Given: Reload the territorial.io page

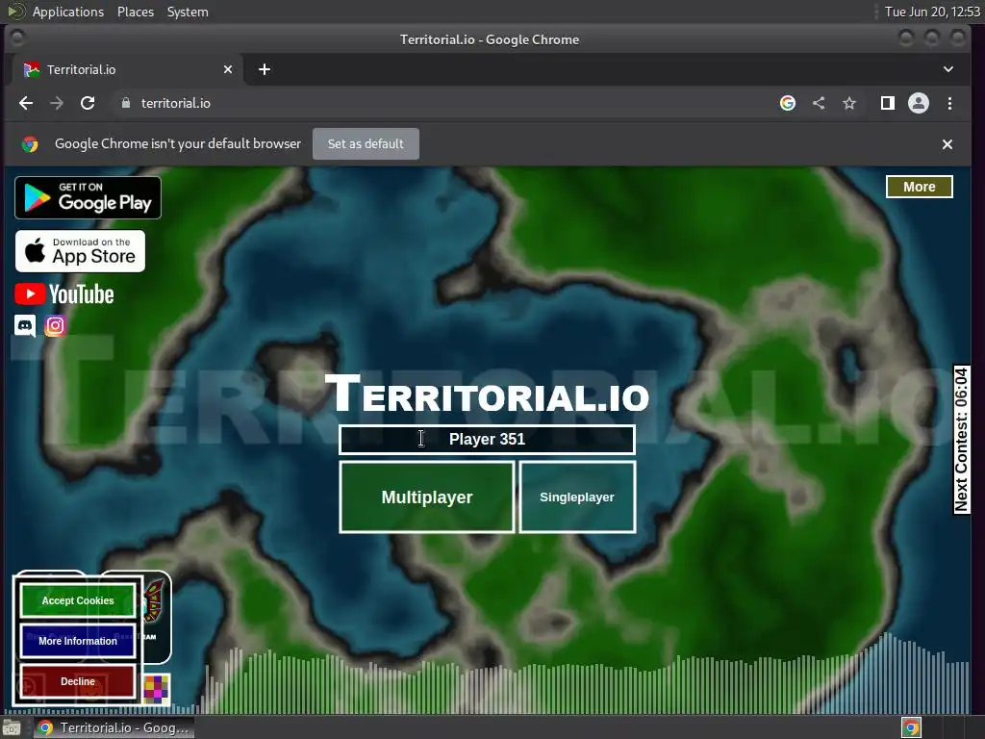Looking at the screenshot, I should [88, 103].
